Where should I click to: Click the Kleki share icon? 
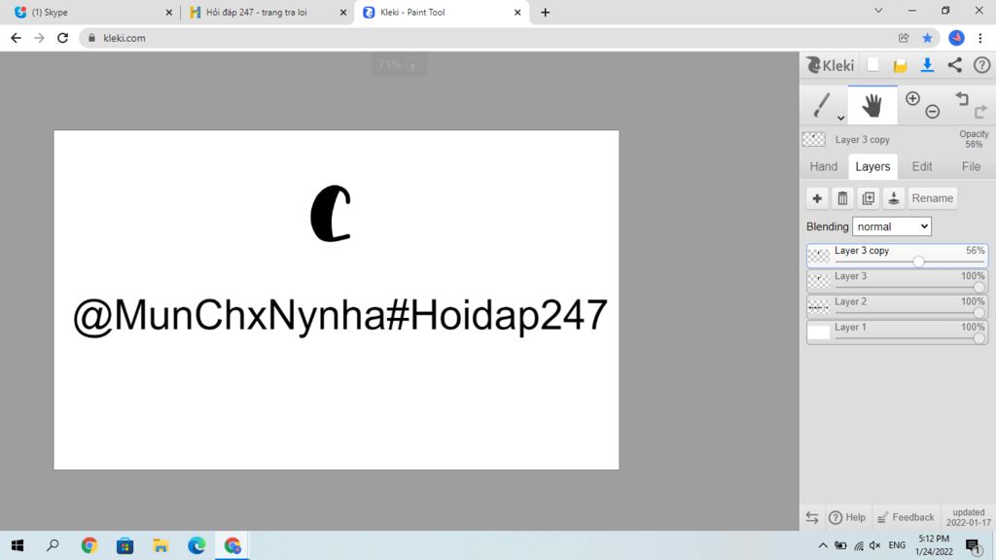[955, 65]
